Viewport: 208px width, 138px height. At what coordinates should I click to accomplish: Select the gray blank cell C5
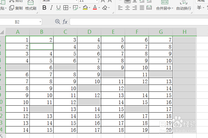pyautogui.click(x=65, y=67)
